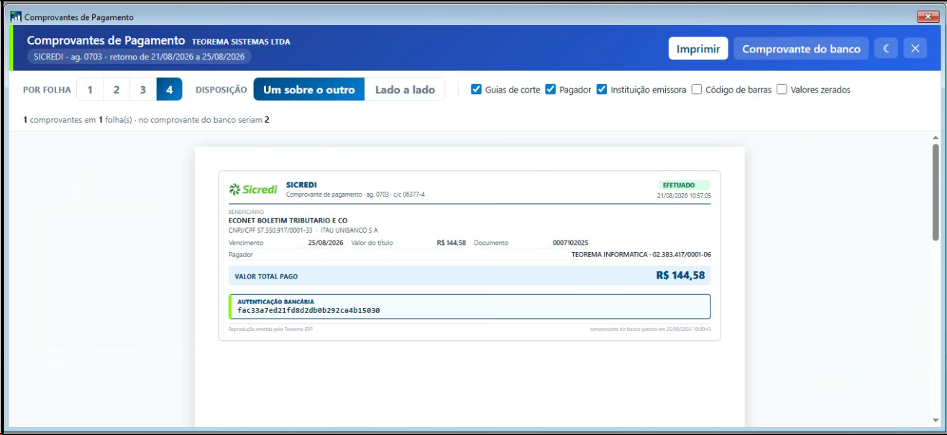947x435 pixels.
Task: Set 2 receipts per sheet
Action: tap(116, 90)
